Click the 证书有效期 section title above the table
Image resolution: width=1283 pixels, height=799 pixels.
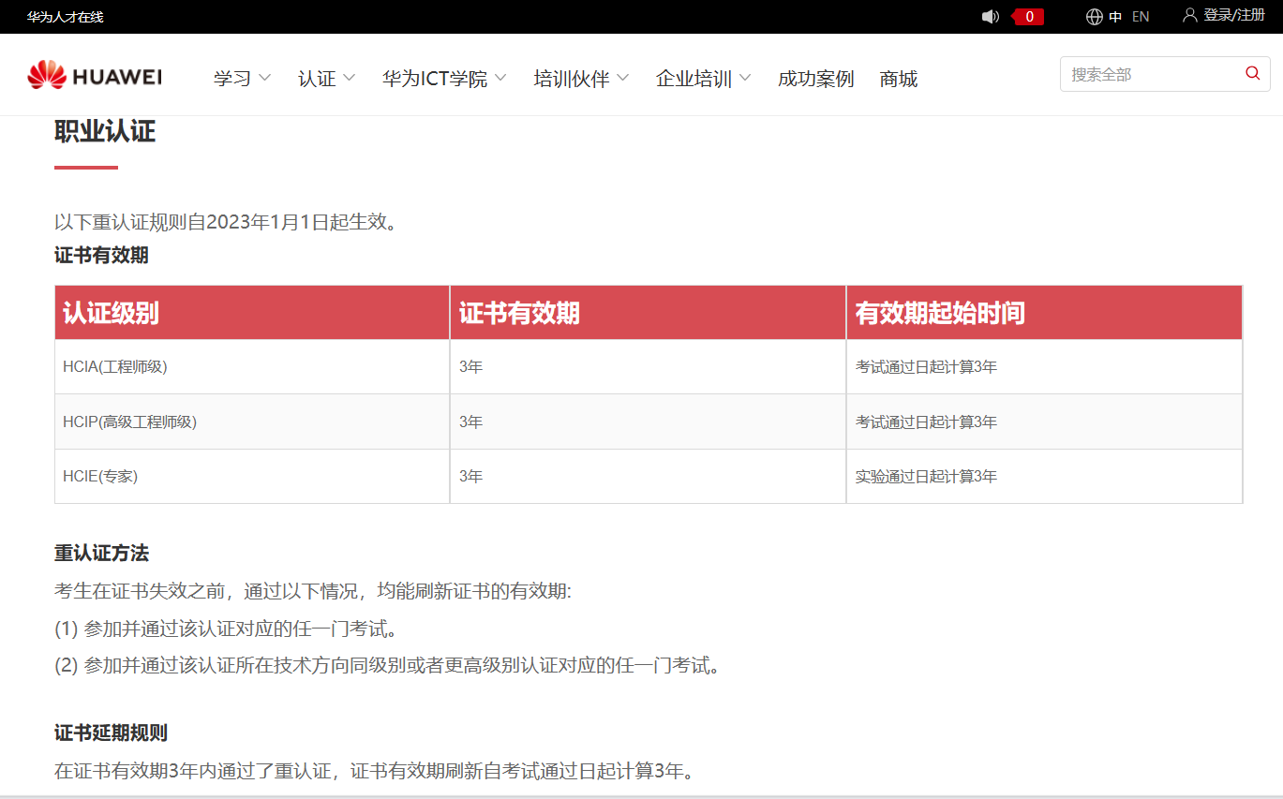coord(101,255)
